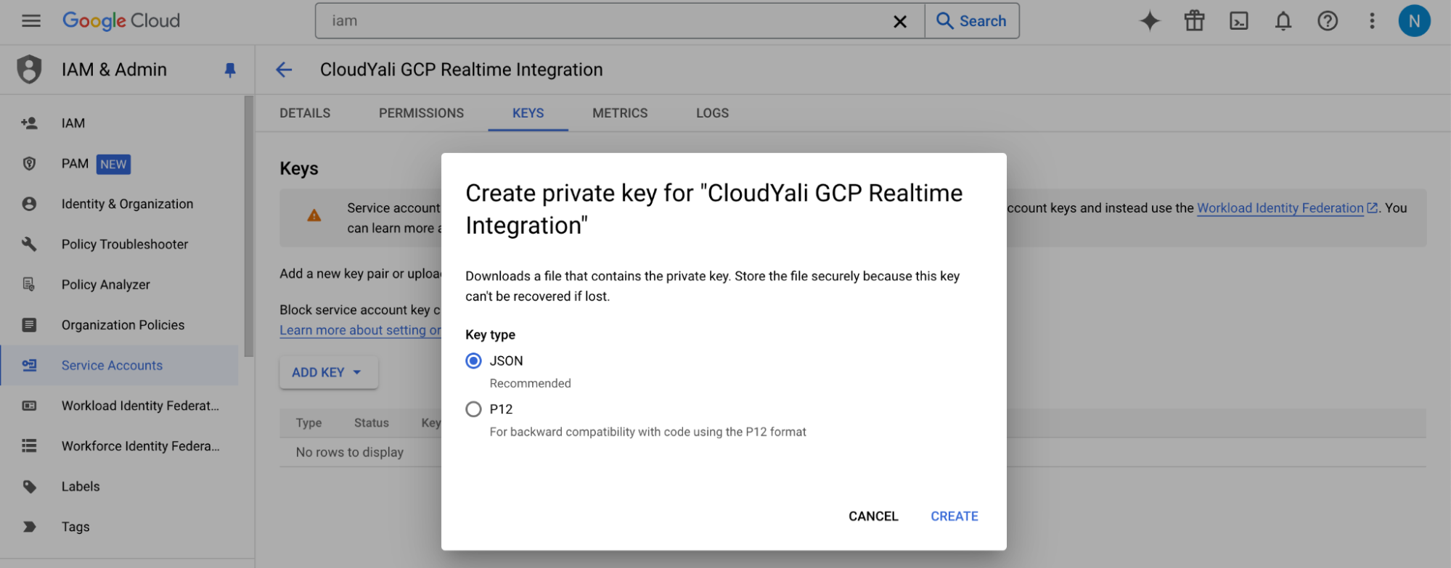
Task: Open the three-dot settings menu
Action: (x=1372, y=21)
